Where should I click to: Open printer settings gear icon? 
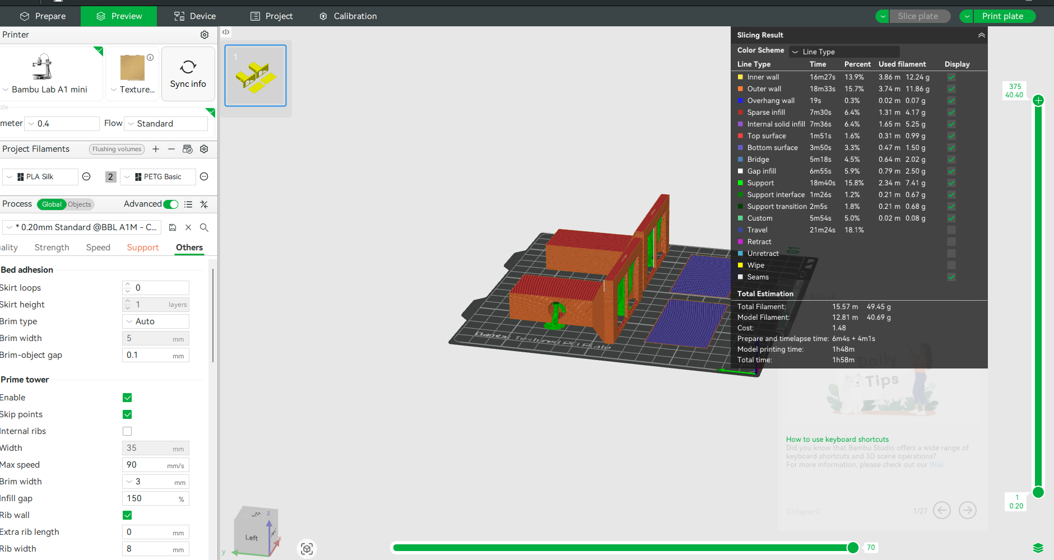[205, 35]
